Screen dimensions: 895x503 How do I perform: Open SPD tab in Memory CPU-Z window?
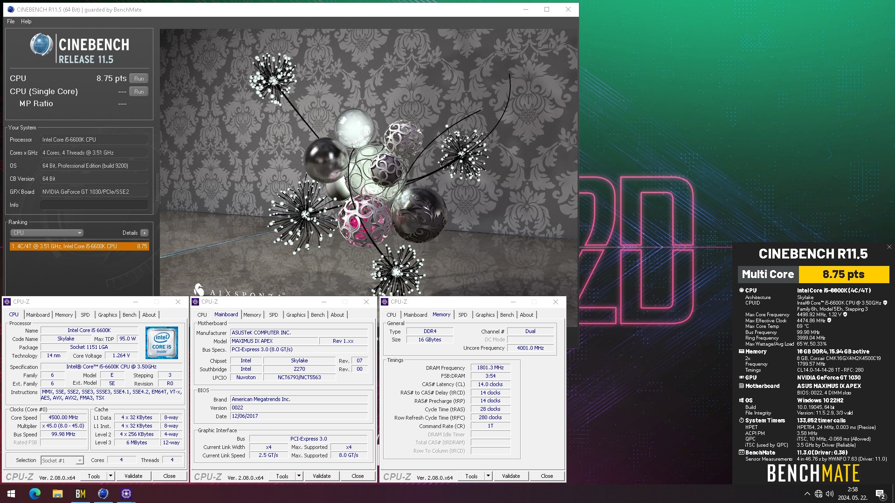462,315
